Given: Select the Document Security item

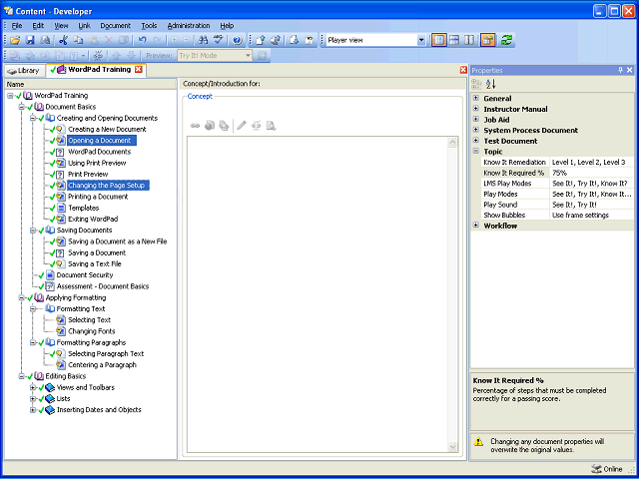Looking at the screenshot, I should point(85,275).
